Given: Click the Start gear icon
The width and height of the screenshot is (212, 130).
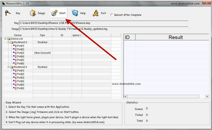Looking at the screenshot, I should [54, 13].
